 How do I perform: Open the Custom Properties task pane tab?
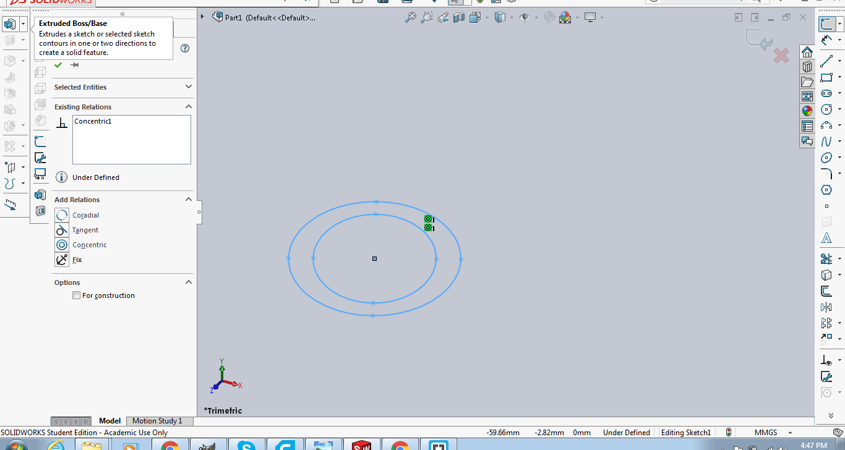click(807, 126)
